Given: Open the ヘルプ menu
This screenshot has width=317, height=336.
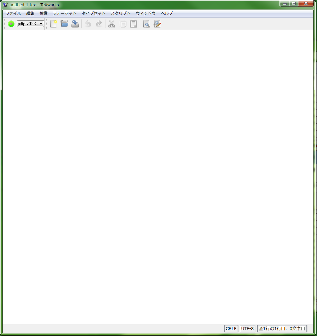Looking at the screenshot, I should click(167, 14).
